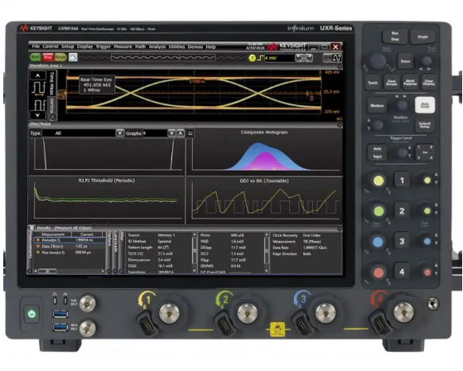Click the waveform marker icon at toolbar right end

pos(336,58)
